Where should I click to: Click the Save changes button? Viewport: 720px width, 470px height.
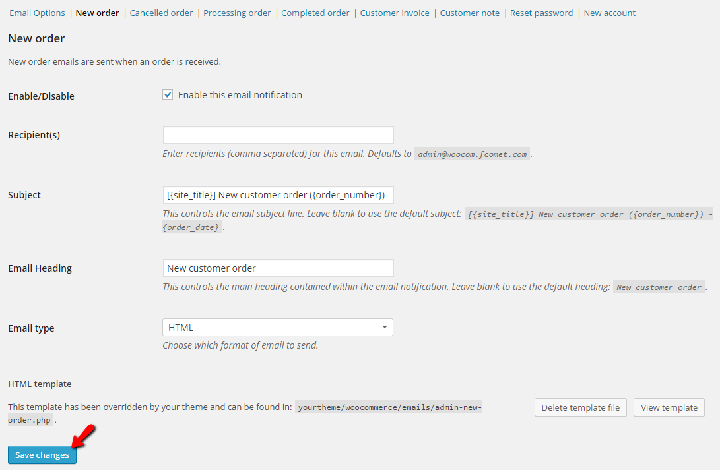click(42, 455)
